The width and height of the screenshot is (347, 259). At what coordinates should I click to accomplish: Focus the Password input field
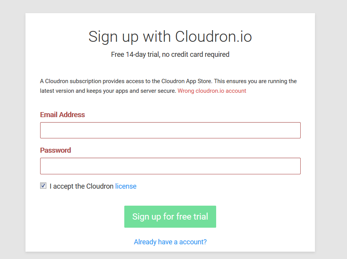[170, 166]
